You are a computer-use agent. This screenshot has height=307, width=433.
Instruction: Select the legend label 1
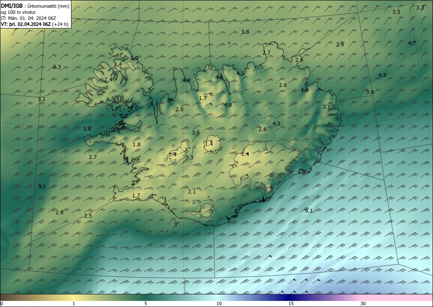74,304
